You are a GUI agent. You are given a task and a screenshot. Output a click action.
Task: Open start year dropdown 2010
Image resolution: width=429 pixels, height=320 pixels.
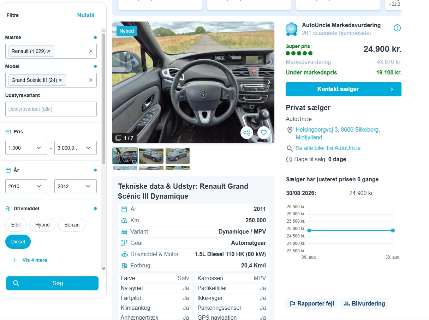(x=26, y=186)
